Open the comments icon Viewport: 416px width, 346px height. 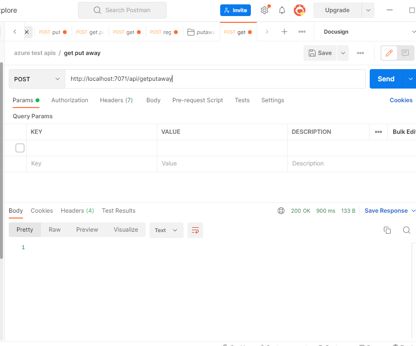tap(405, 53)
